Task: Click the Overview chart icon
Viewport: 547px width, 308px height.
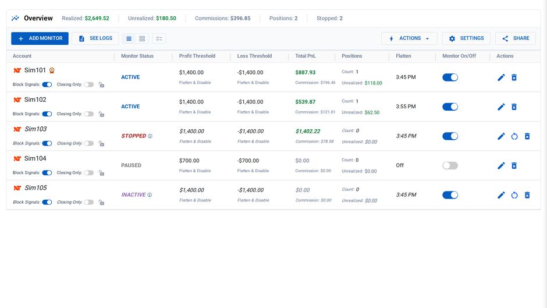Action: click(x=15, y=18)
